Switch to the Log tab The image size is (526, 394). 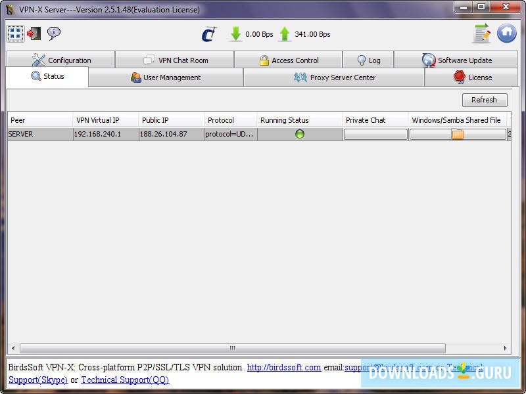tap(368, 60)
